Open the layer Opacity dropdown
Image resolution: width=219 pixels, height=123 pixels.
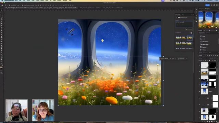point(215,58)
